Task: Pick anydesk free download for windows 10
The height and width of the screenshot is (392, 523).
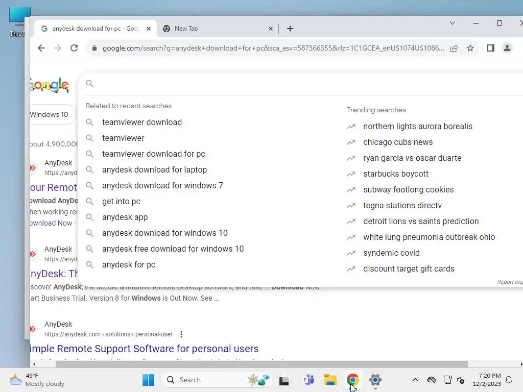Action: 173,249
